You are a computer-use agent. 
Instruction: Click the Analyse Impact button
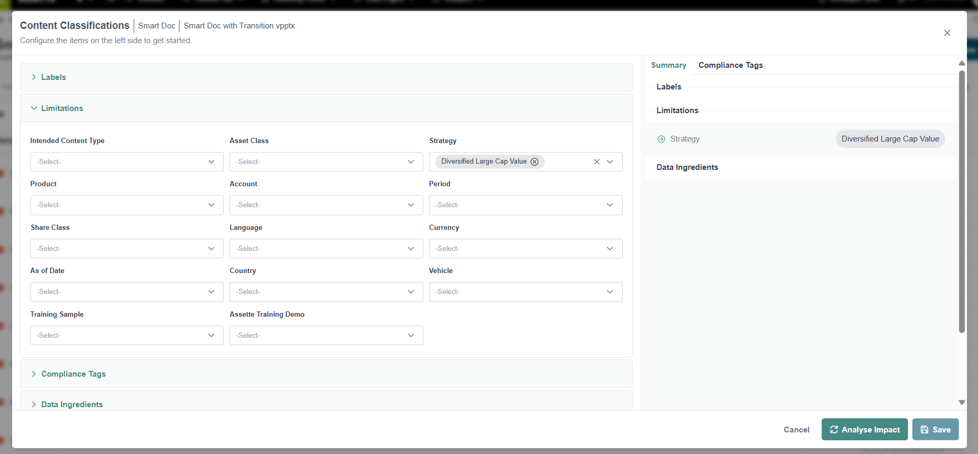[x=865, y=430]
